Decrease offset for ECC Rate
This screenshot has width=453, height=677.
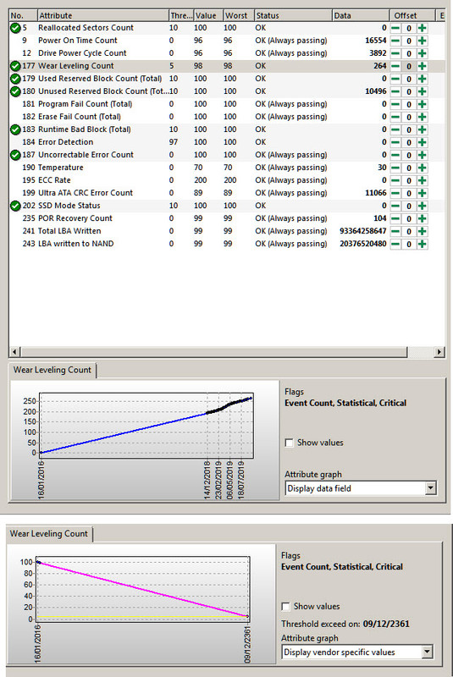tap(395, 180)
